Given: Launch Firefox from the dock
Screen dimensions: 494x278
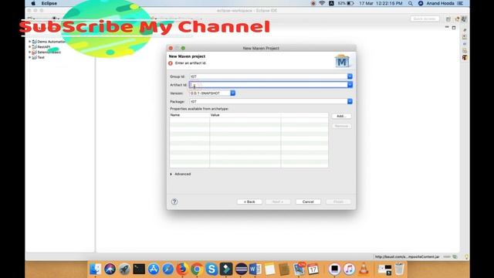Looking at the screenshot, I should point(182,269).
